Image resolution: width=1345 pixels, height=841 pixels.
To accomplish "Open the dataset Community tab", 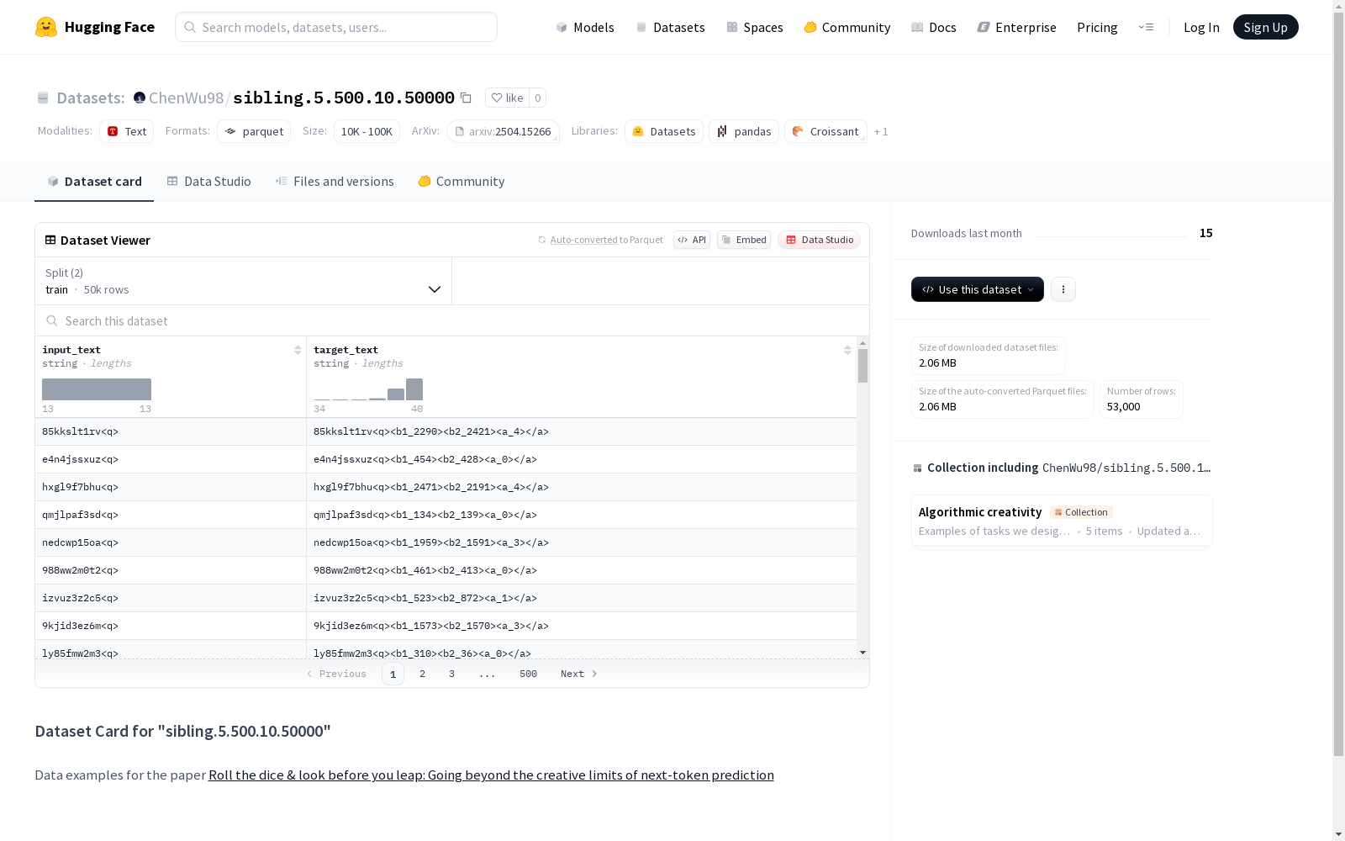I will point(462,182).
